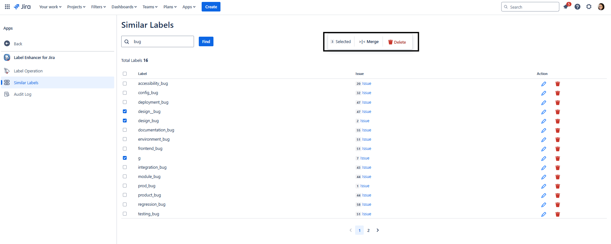The width and height of the screenshot is (611, 244).
Task: Check the accessibility_bug checkbox
Action: tap(125, 84)
